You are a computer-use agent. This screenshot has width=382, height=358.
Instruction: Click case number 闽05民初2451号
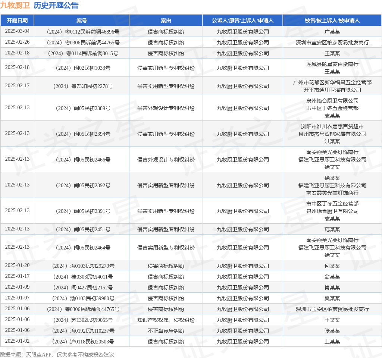coord(83,229)
